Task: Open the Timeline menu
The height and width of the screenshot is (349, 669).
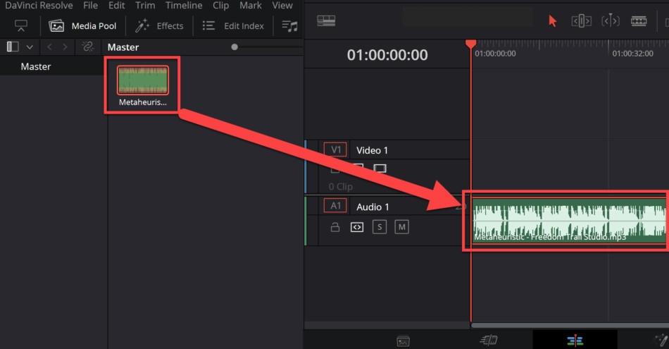Action: 184,6
